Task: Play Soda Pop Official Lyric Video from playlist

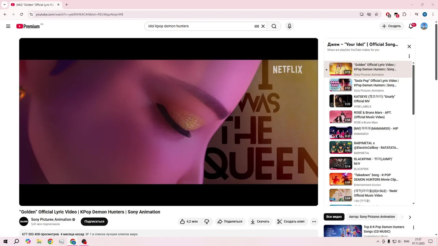Action: point(368,85)
